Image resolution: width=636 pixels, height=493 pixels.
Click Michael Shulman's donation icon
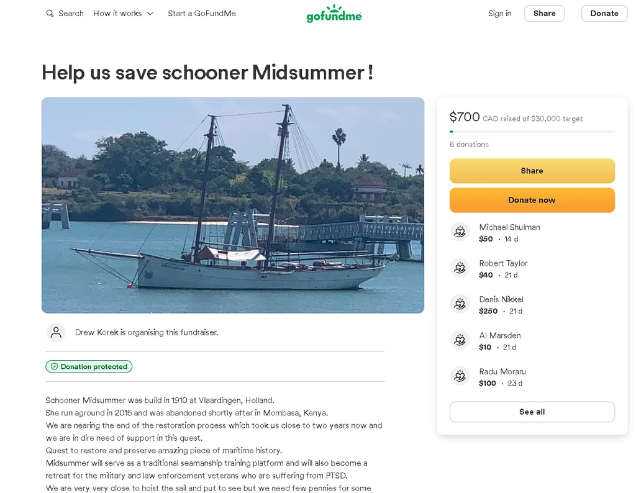pos(460,232)
